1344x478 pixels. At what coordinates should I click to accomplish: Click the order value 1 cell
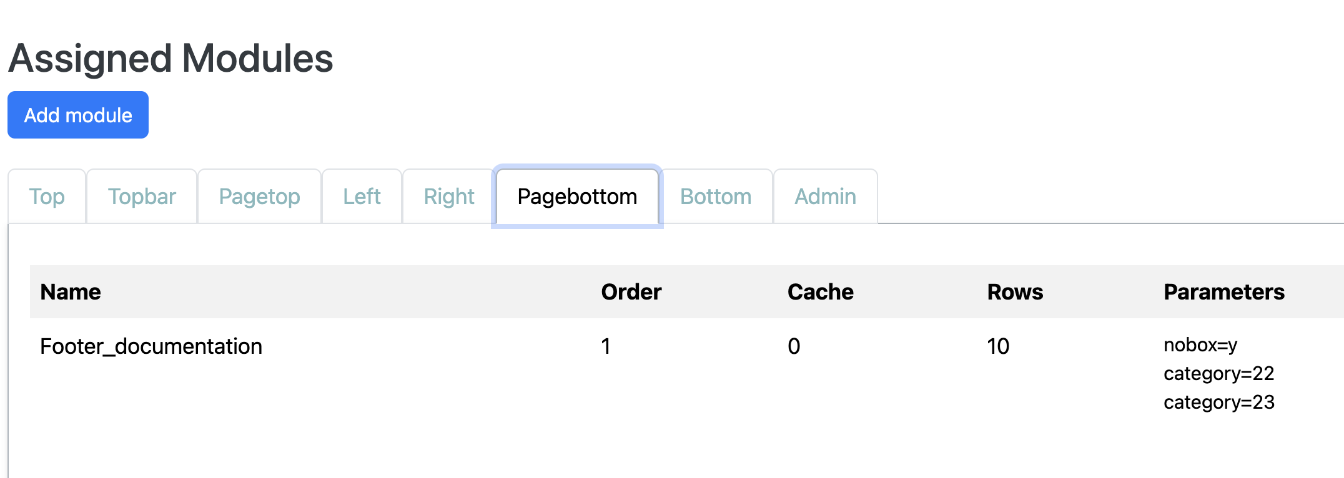[x=606, y=346]
